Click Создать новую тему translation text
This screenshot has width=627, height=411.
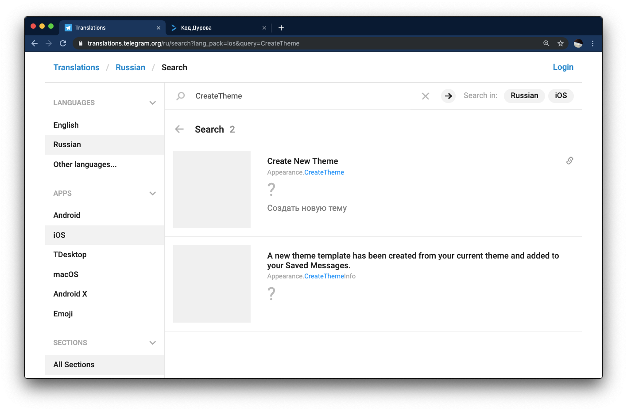[x=307, y=208]
